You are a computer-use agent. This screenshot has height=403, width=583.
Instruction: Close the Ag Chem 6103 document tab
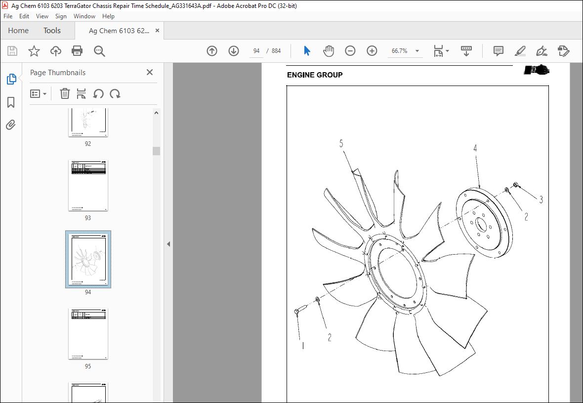[x=157, y=31]
